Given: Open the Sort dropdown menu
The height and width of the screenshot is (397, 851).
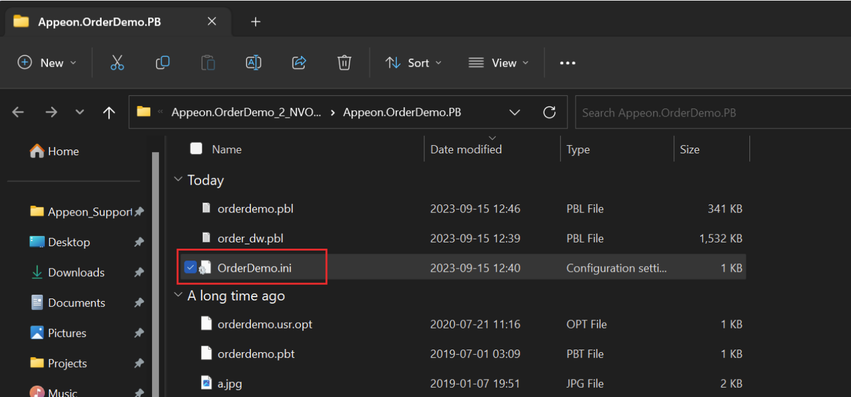Looking at the screenshot, I should click(414, 62).
